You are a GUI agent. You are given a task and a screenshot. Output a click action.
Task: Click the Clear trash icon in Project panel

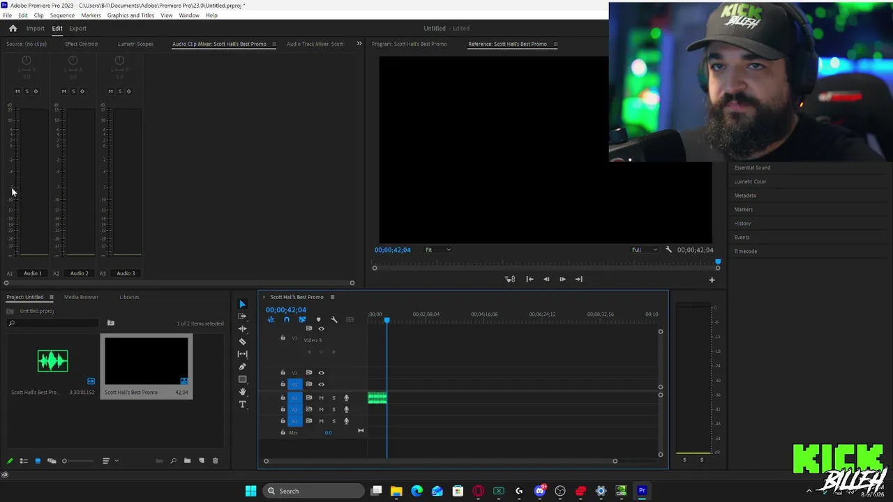[x=215, y=461]
